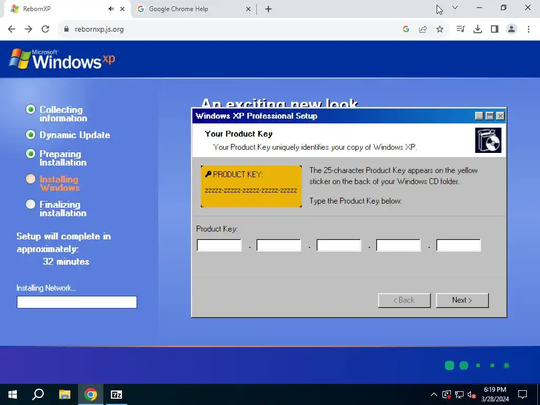The image size is (540, 405).
Task: Click the fifth Product Key input box
Action: (x=458, y=246)
